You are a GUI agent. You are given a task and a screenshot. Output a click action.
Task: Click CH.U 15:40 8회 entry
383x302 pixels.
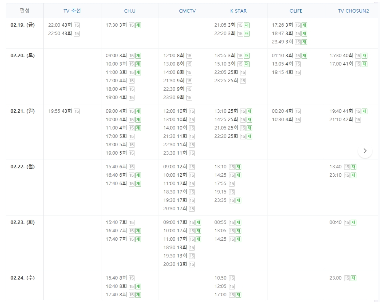116,278
